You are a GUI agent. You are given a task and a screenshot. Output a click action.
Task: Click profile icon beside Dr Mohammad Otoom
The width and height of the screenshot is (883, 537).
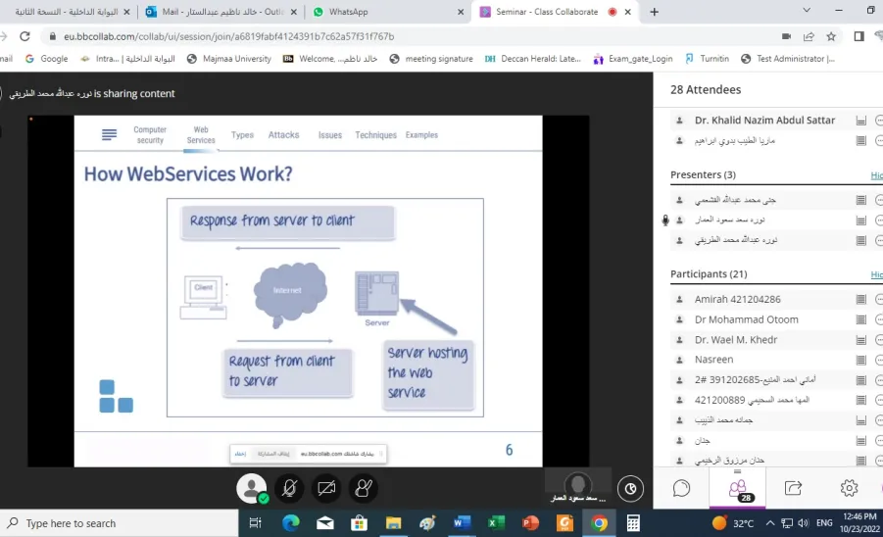(x=680, y=319)
